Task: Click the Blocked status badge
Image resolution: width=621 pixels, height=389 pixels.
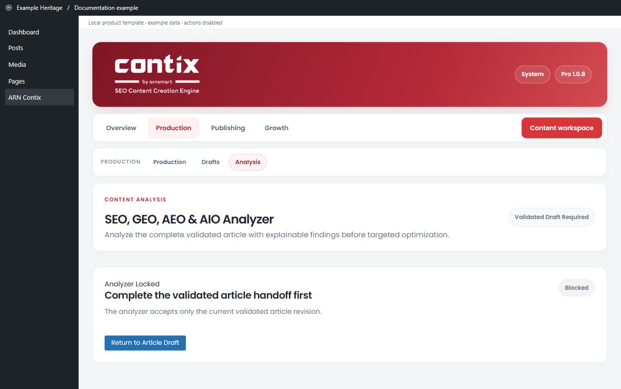Action: (x=577, y=288)
